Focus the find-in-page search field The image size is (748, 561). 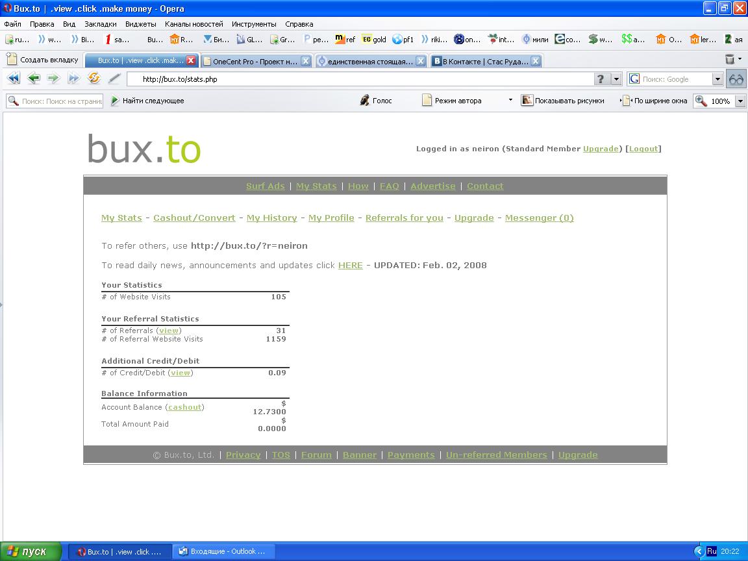coord(55,101)
